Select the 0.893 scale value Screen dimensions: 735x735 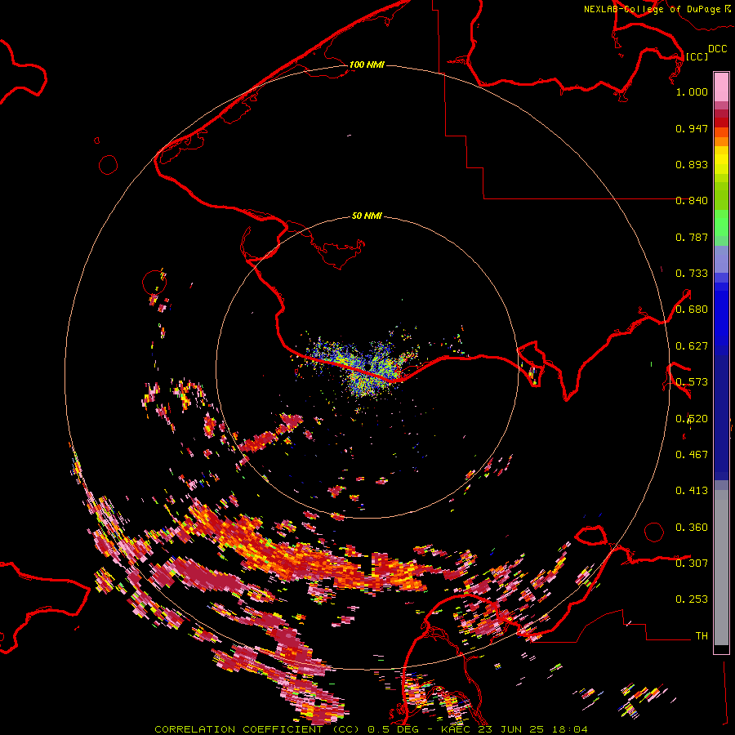(x=692, y=164)
